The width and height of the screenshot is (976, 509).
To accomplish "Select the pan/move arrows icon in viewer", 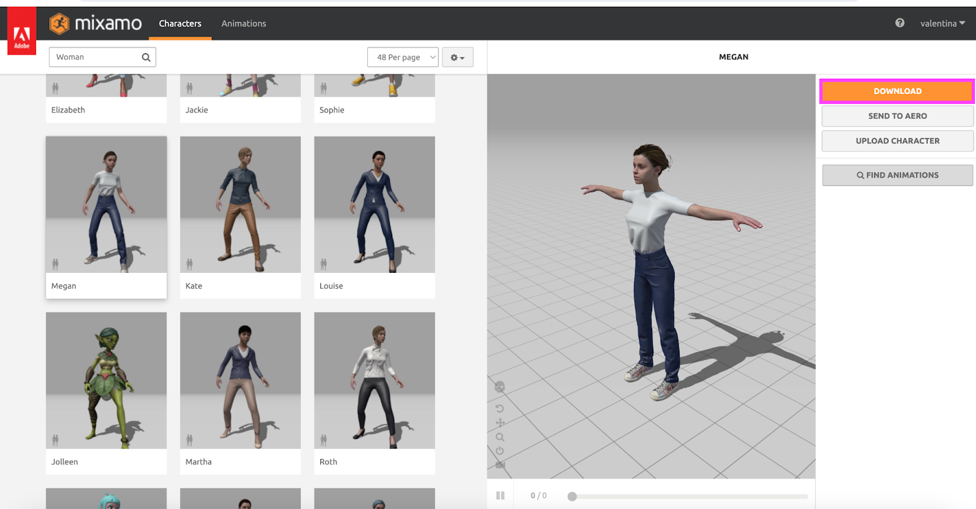I will pyautogui.click(x=500, y=422).
